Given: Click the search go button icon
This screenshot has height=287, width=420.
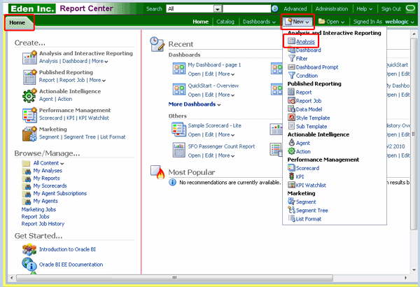Looking at the screenshot, I should click(275, 9).
